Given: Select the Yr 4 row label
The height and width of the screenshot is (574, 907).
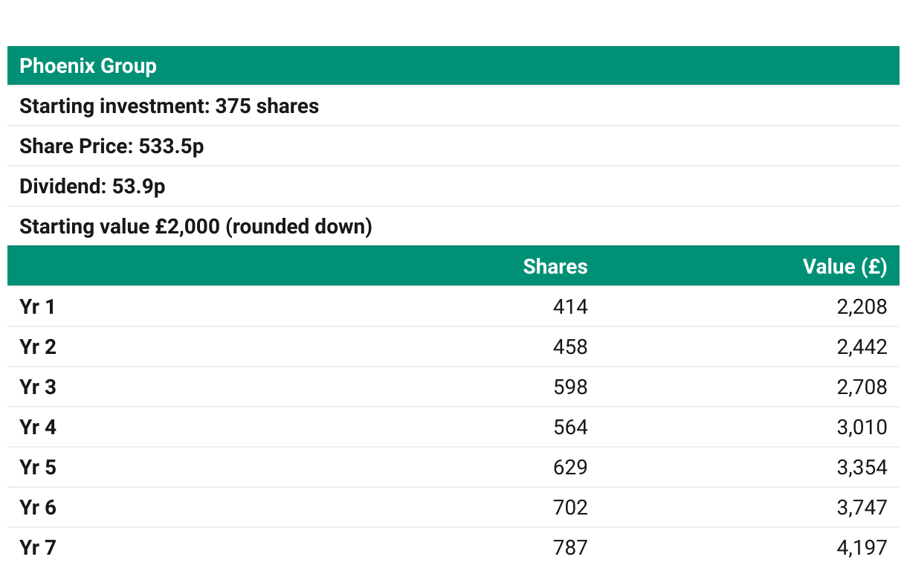Looking at the screenshot, I should (x=37, y=427).
